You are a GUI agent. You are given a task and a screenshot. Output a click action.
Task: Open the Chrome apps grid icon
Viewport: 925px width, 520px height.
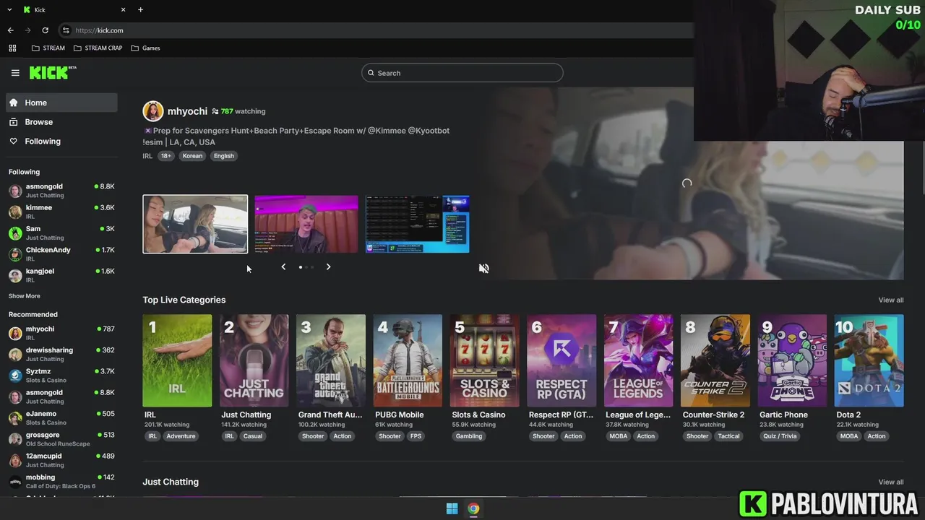[x=12, y=48]
